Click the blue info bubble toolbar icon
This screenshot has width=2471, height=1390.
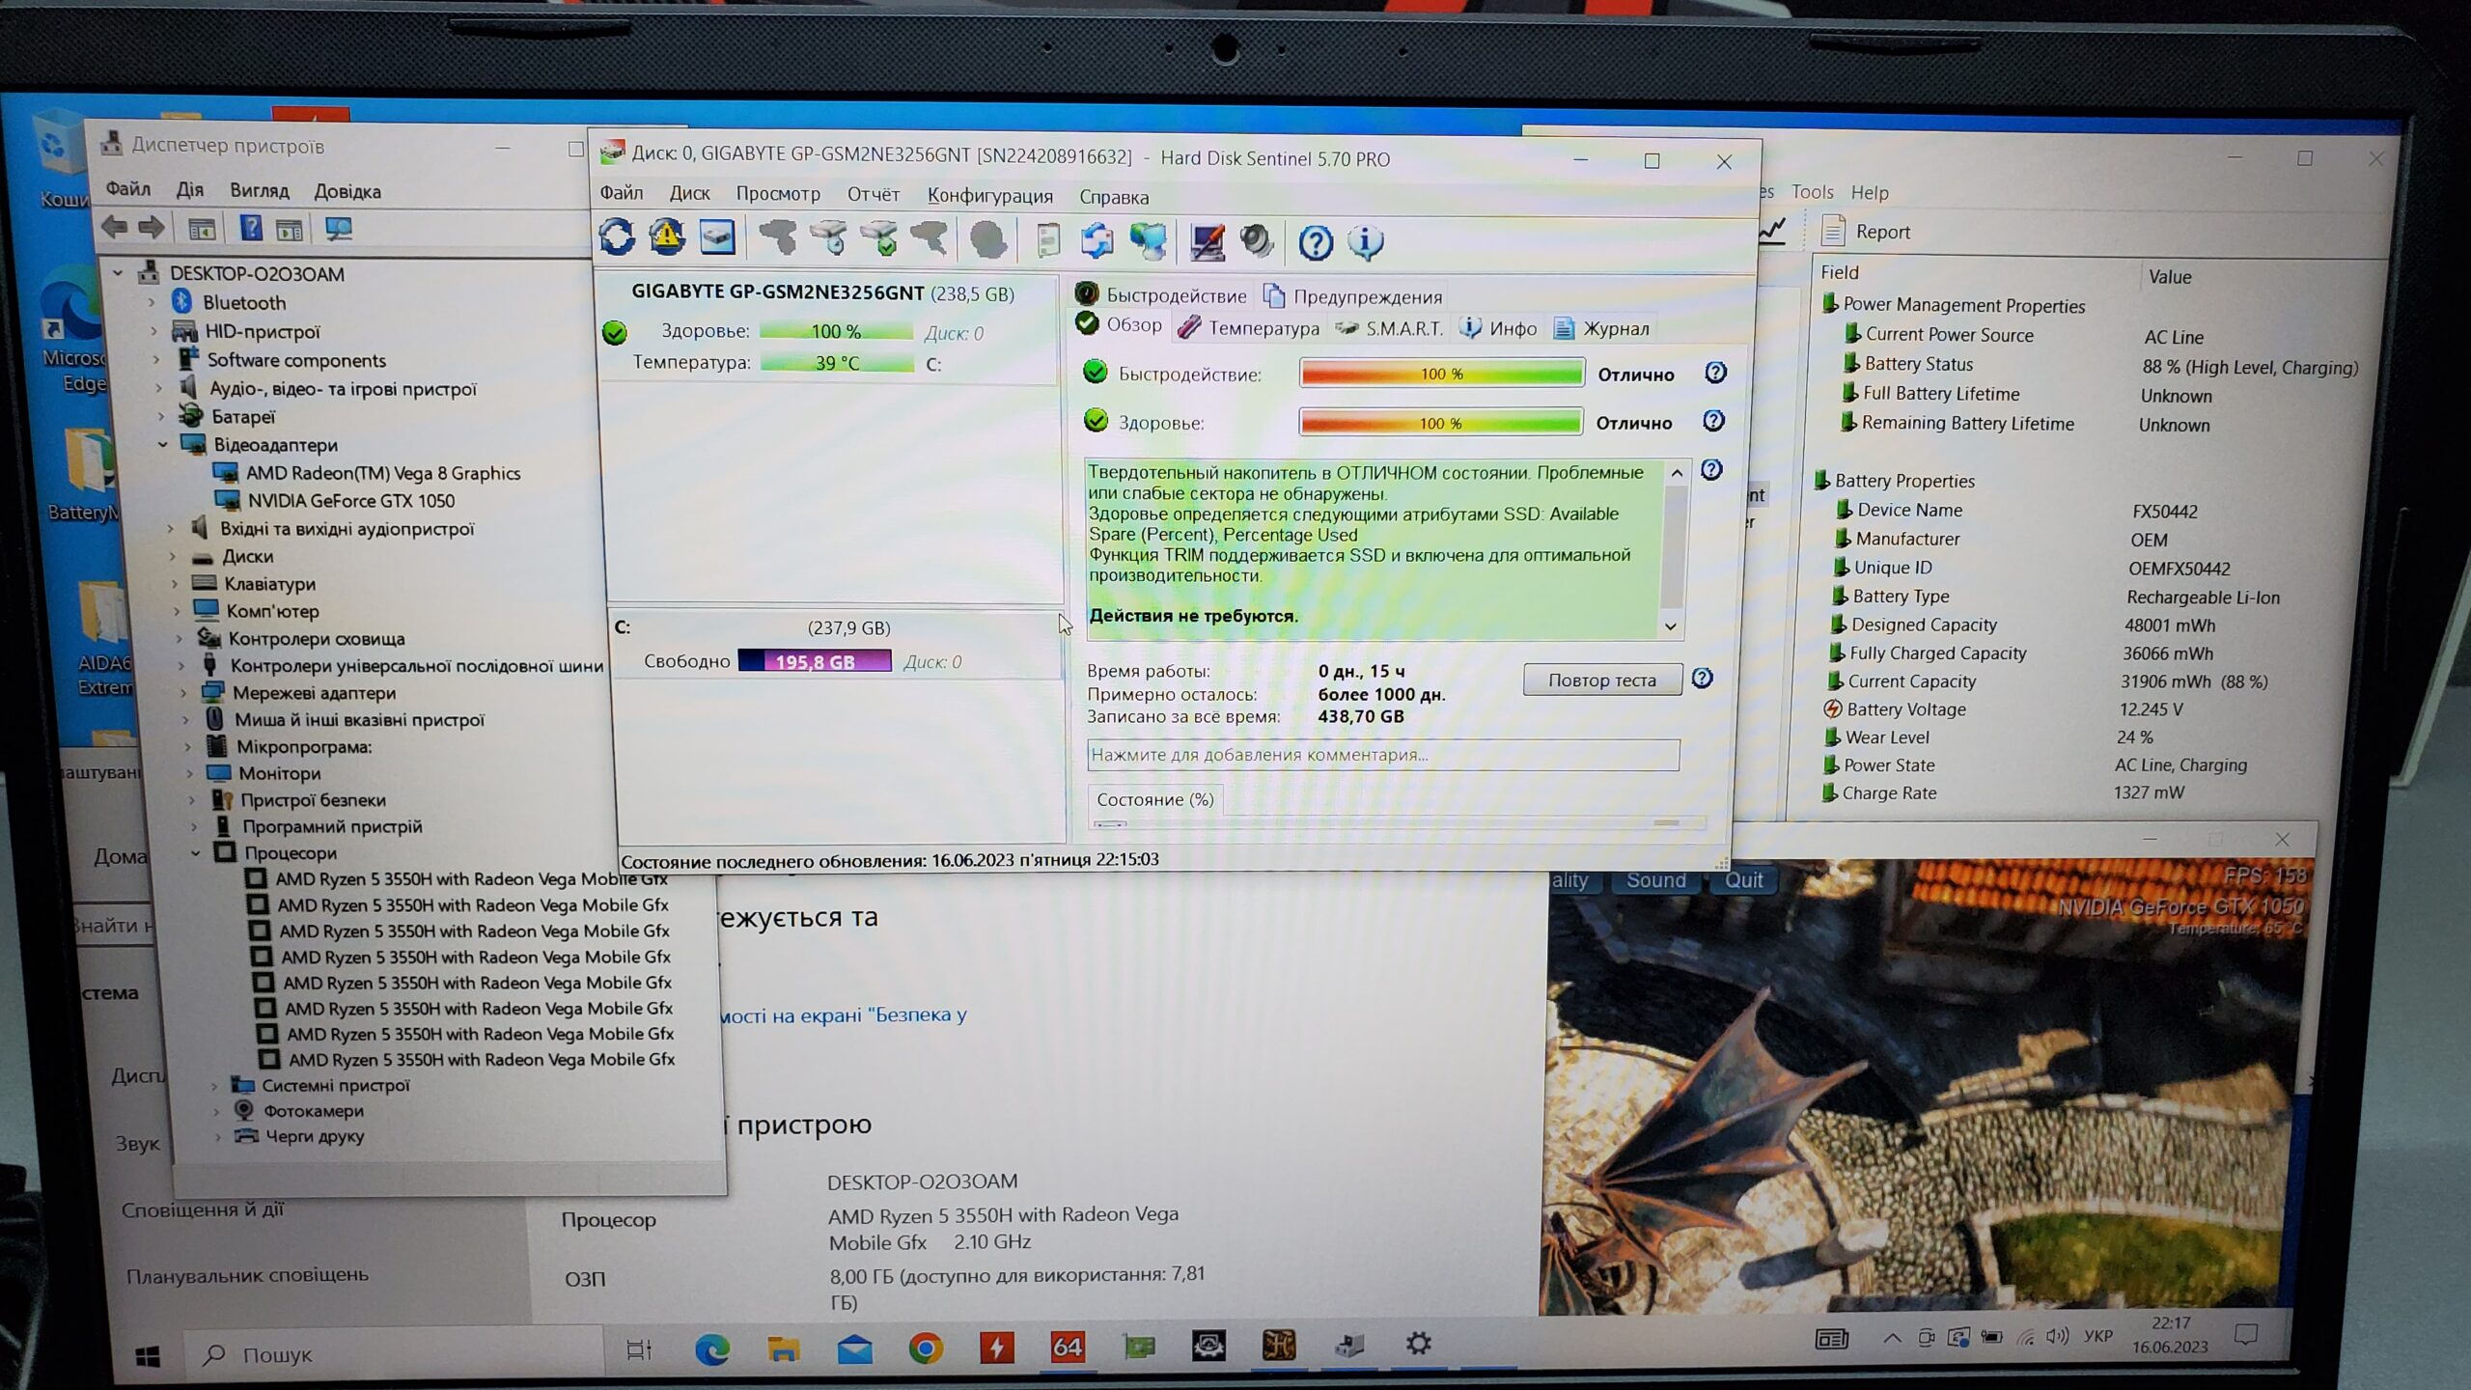click(x=1365, y=242)
